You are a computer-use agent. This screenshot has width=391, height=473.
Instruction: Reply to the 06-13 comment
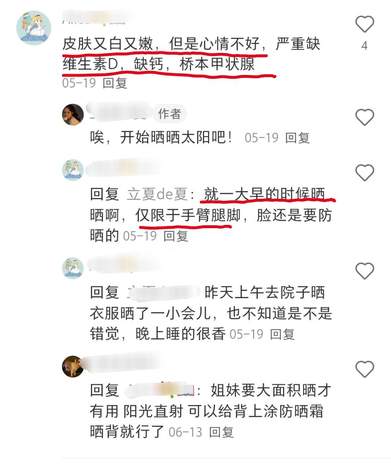pos(222,432)
